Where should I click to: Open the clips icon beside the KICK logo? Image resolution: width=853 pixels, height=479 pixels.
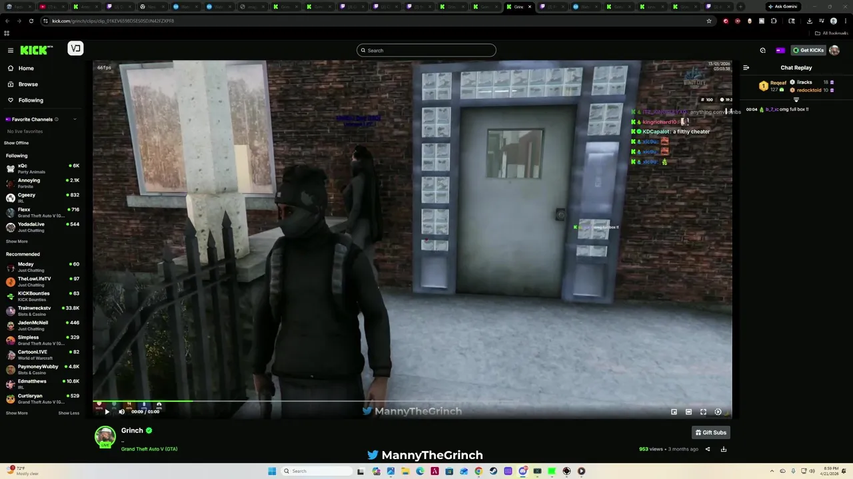75,49
